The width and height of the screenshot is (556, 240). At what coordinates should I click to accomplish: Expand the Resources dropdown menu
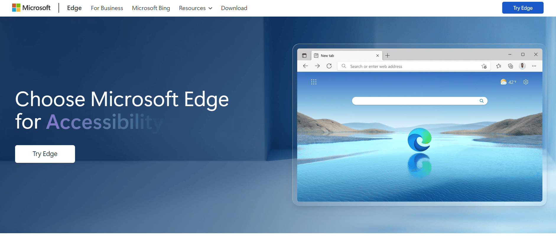tap(196, 8)
